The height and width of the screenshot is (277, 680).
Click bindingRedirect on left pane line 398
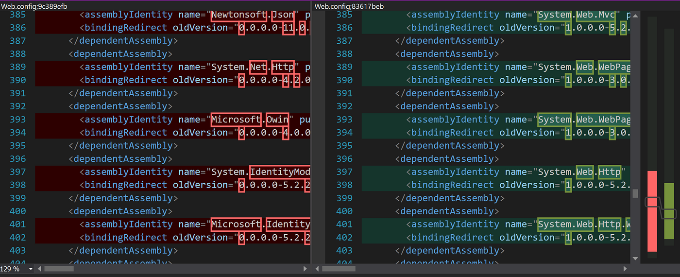coord(126,185)
